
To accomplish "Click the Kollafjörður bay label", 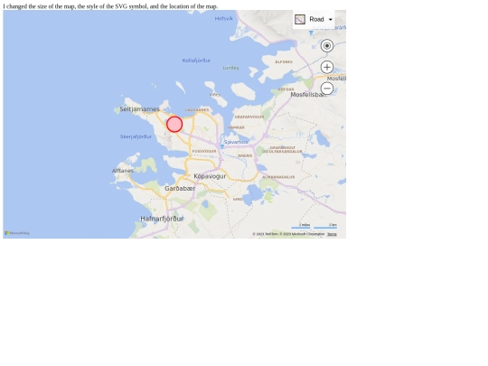I will [196, 61].
